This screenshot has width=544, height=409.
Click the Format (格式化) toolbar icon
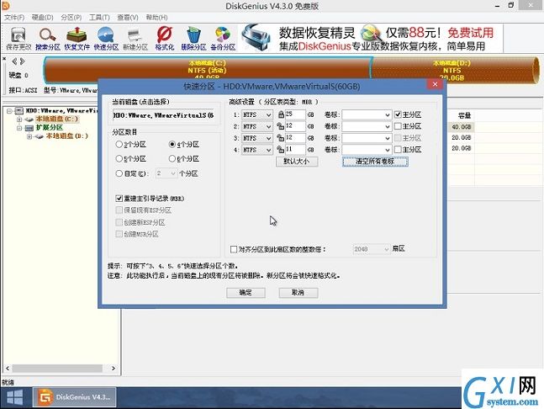pyautogui.click(x=165, y=39)
